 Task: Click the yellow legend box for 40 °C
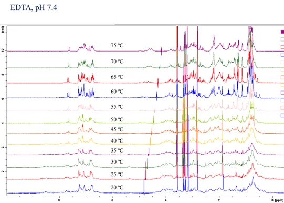click(282, 85)
